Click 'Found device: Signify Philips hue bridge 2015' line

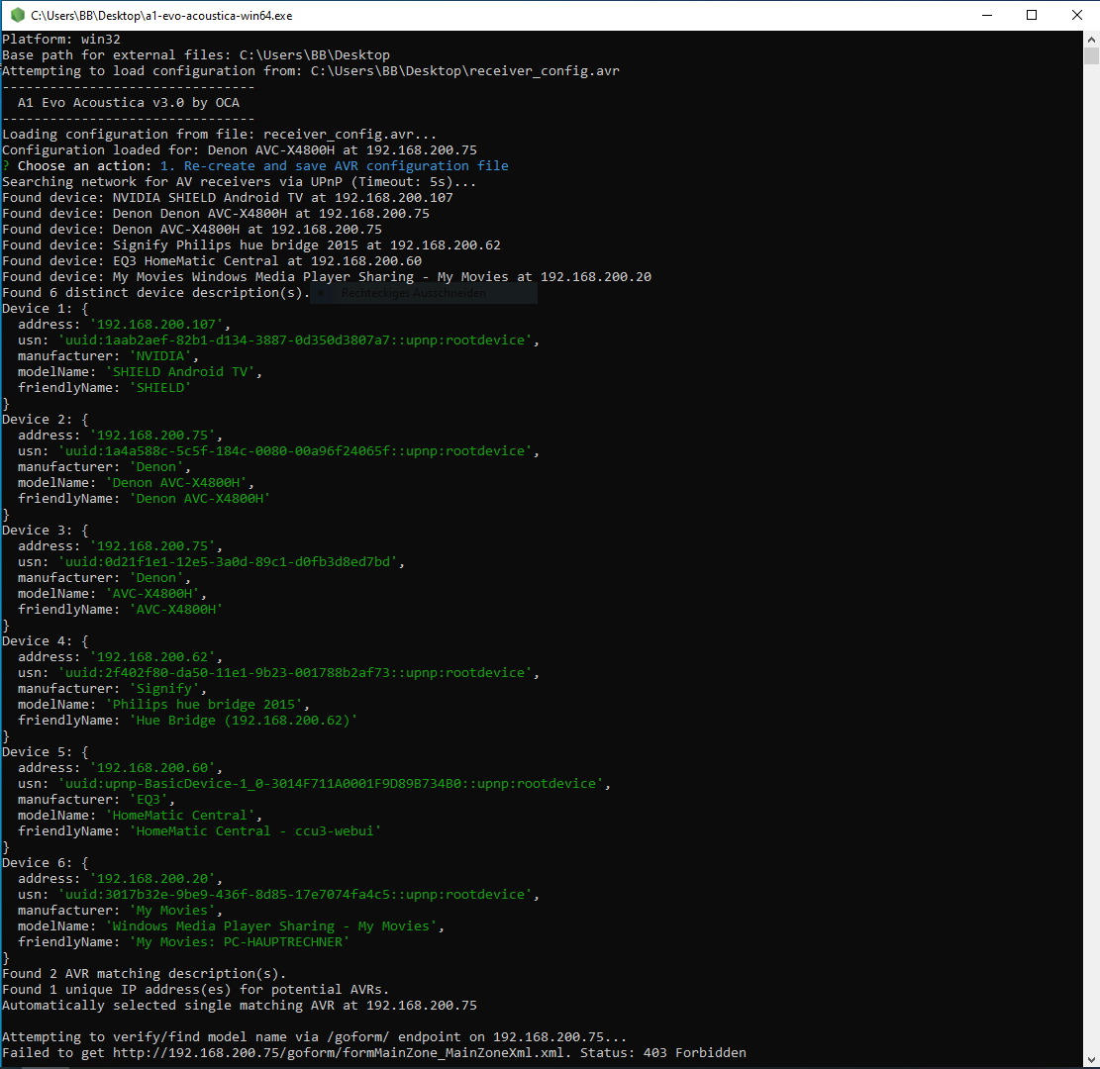[x=251, y=244]
